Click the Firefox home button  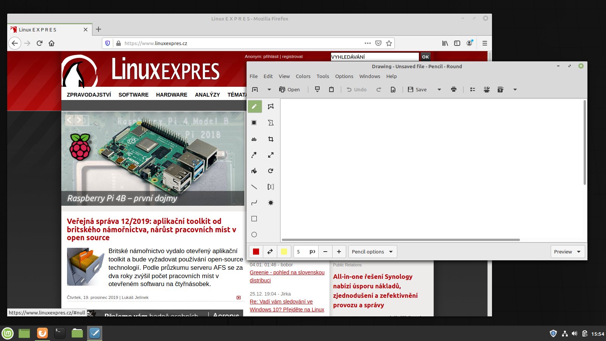click(x=52, y=43)
